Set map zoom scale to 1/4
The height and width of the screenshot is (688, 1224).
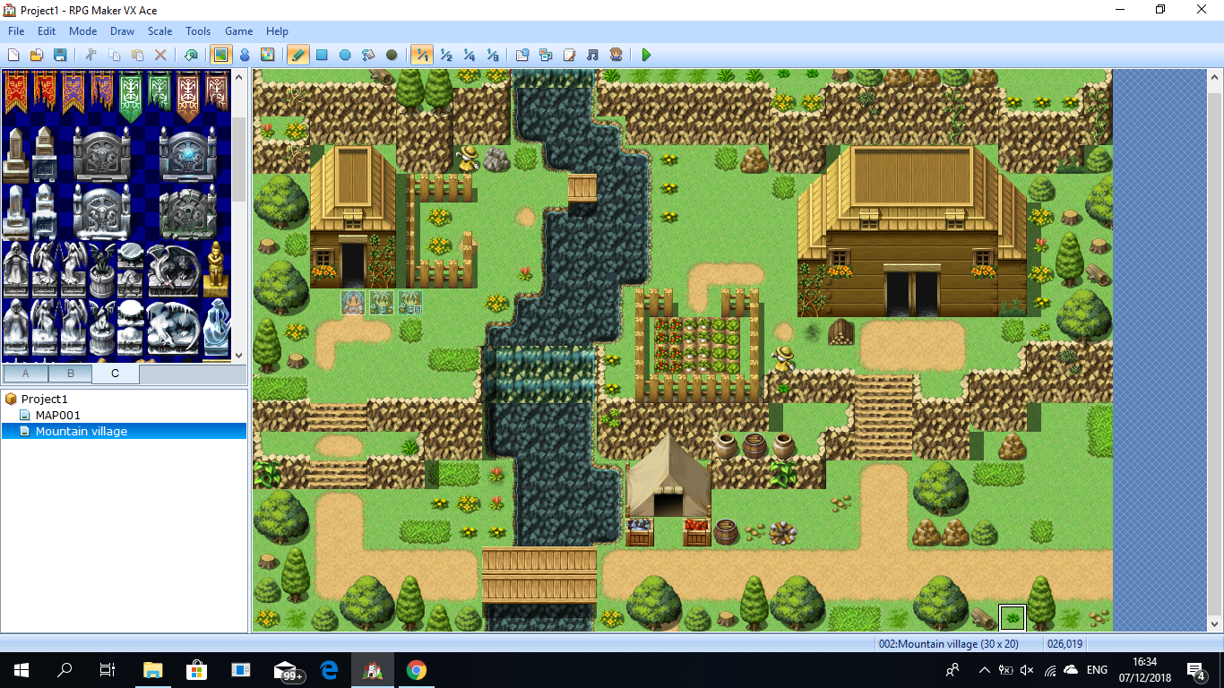coord(469,55)
